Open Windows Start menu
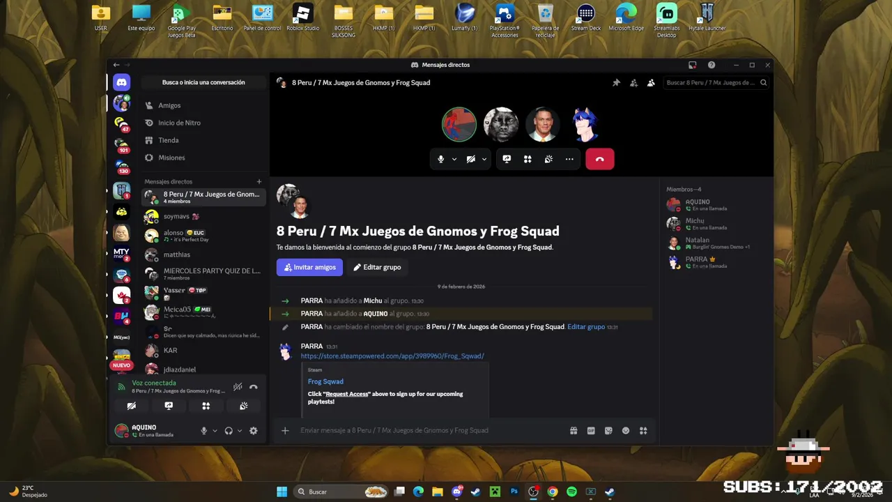This screenshot has height=502, width=892. pos(282,492)
